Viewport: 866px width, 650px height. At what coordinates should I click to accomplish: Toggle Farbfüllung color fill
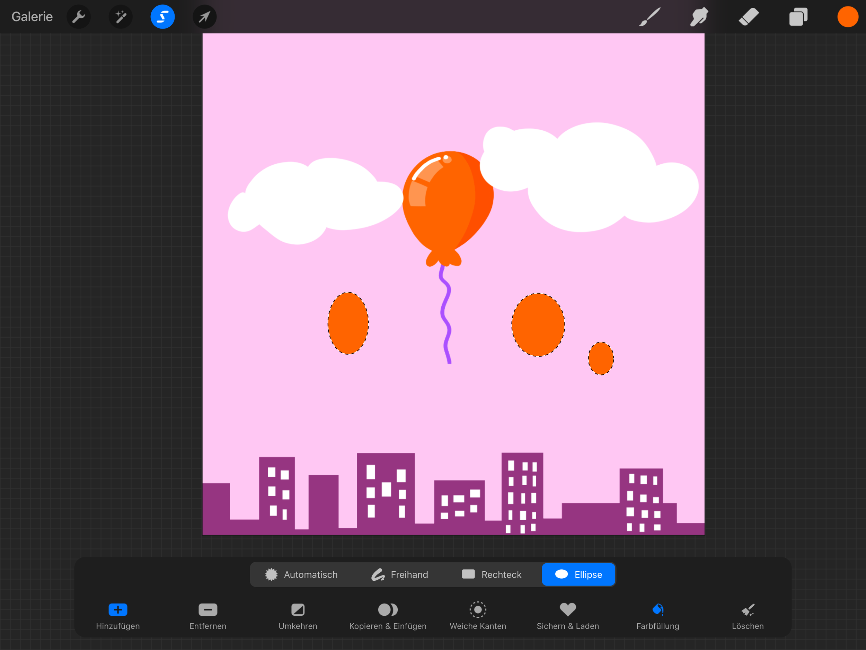click(x=658, y=616)
